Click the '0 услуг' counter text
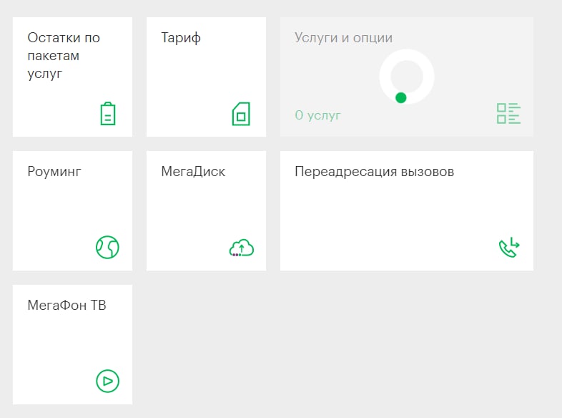The width and height of the screenshot is (562, 418). point(317,115)
